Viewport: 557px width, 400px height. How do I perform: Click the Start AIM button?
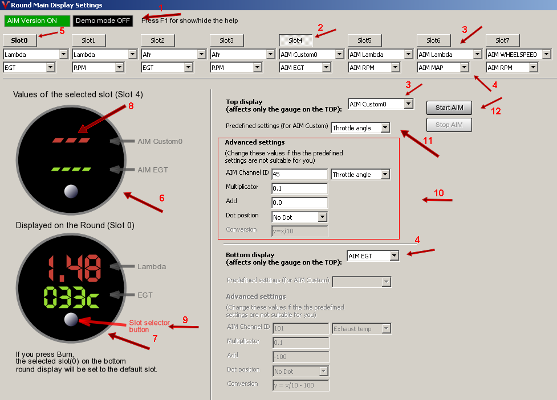449,108
